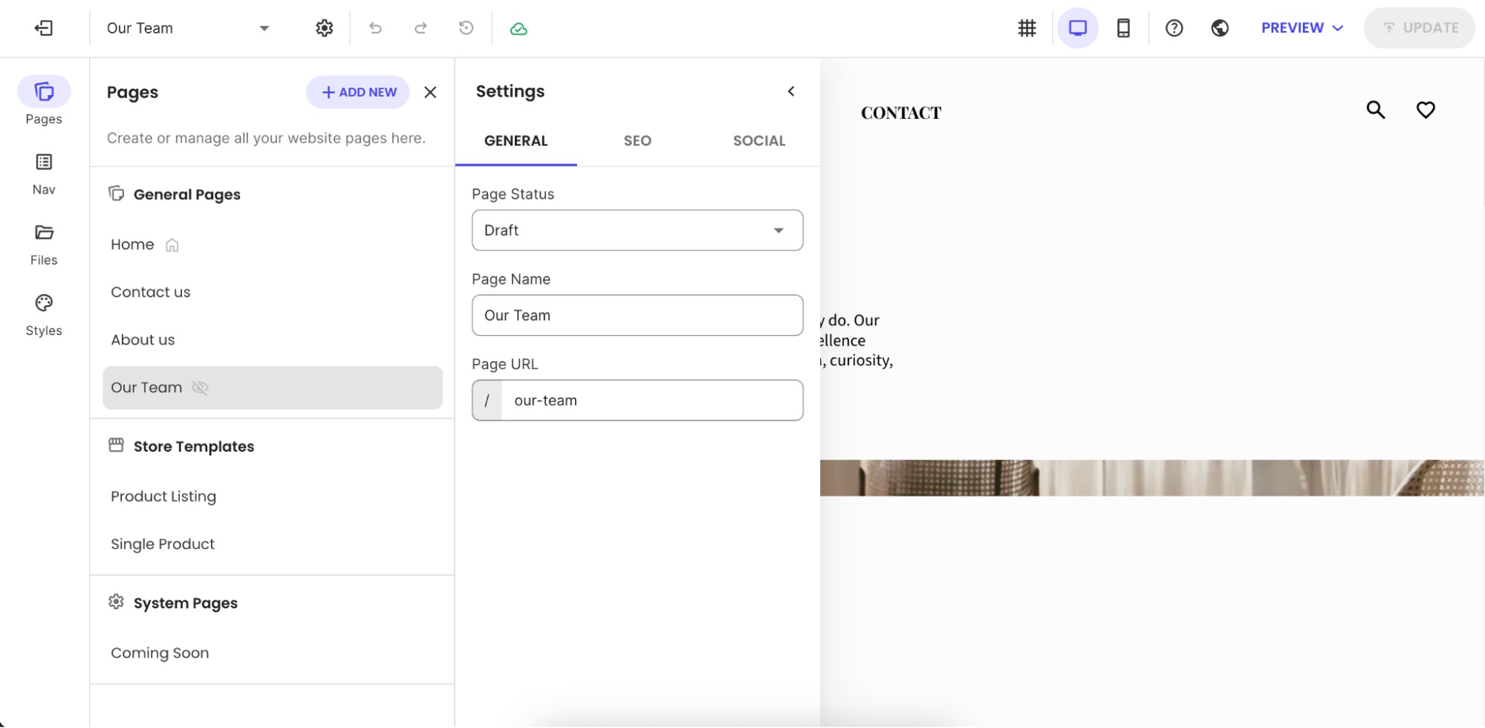Screen dimensions: 1485x728
Task: Close the Pages panel
Action: pyautogui.click(x=430, y=92)
